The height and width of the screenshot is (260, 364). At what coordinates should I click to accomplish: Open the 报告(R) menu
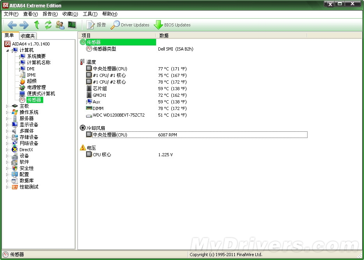click(x=50, y=14)
